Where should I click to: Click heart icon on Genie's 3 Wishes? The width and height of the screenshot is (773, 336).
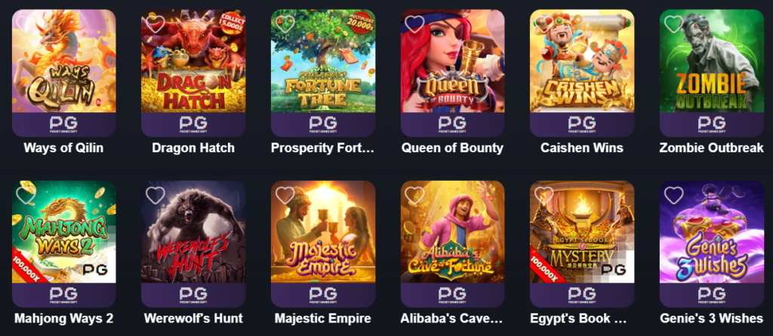(674, 195)
